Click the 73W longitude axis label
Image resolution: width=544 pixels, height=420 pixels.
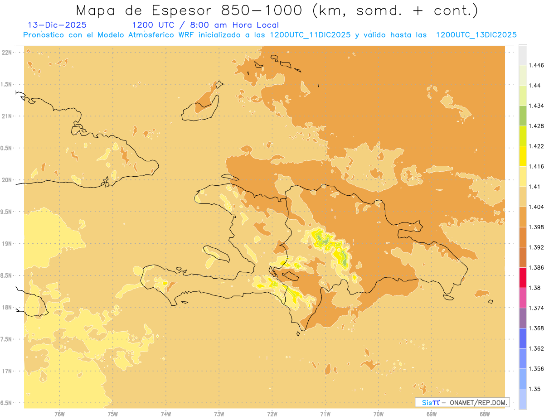(x=219, y=414)
